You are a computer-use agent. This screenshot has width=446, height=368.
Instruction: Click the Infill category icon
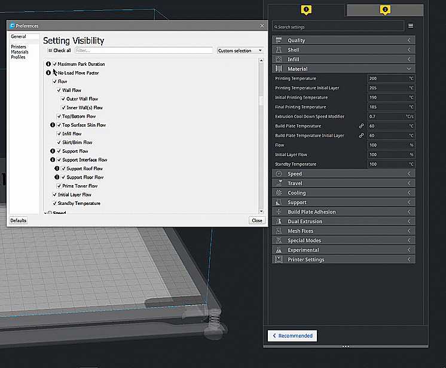point(279,59)
